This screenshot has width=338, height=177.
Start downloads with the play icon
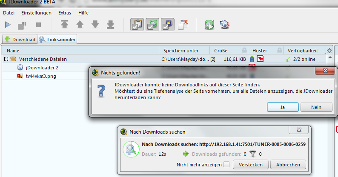8,25
